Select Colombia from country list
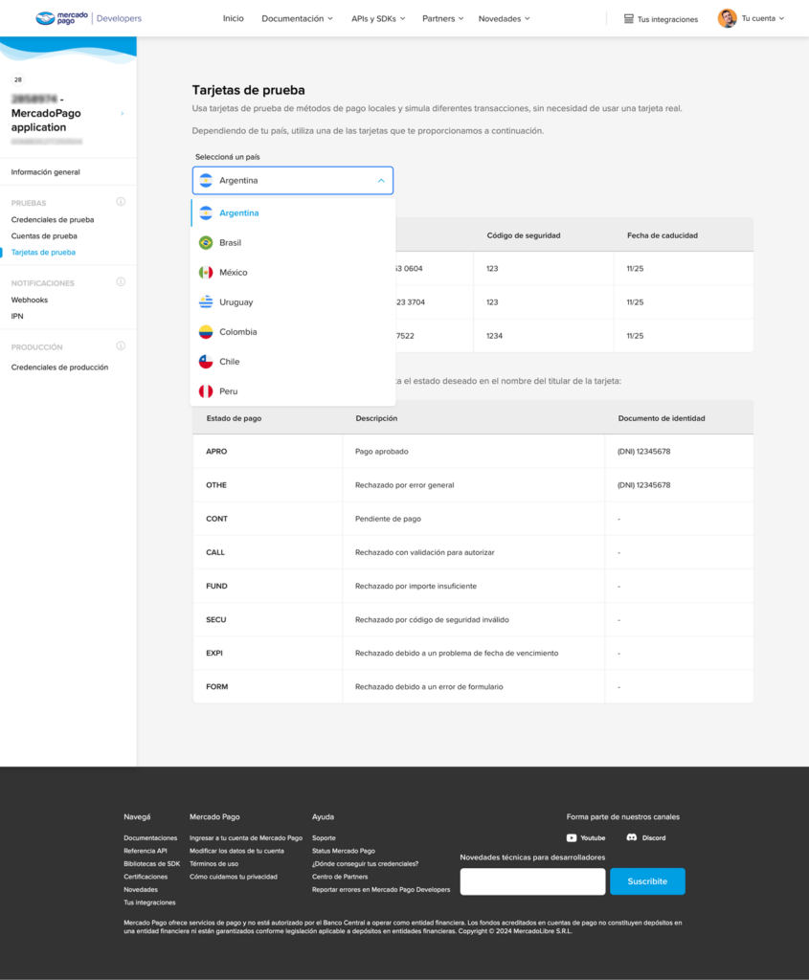This screenshot has height=980, width=809. click(293, 332)
